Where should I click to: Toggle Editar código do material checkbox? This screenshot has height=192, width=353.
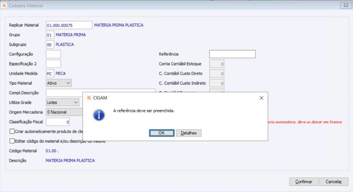point(12,141)
